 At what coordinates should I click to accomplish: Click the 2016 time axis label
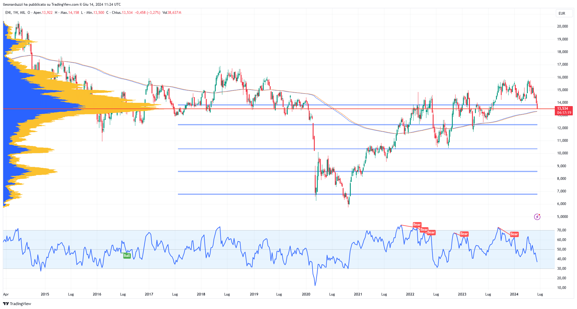[x=97, y=294]
